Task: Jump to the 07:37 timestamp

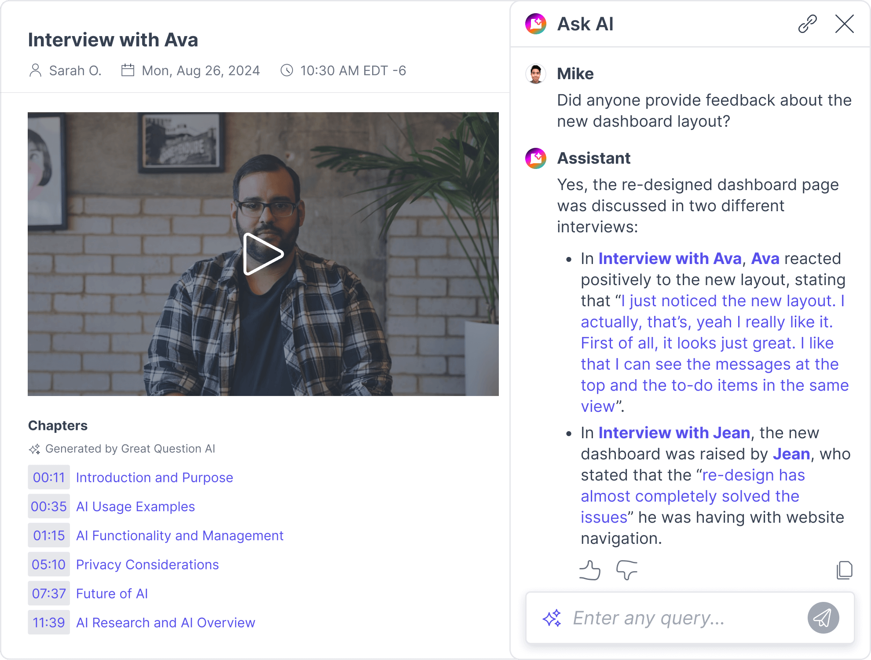Action: point(49,594)
